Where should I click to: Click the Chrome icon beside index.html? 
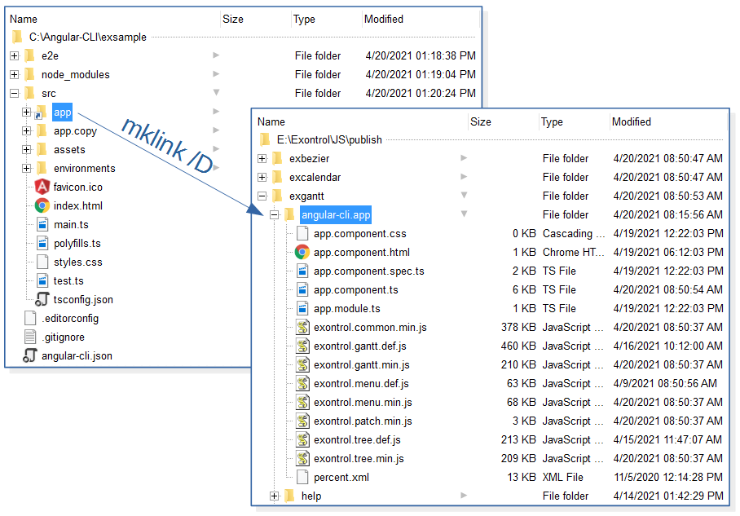click(42, 205)
